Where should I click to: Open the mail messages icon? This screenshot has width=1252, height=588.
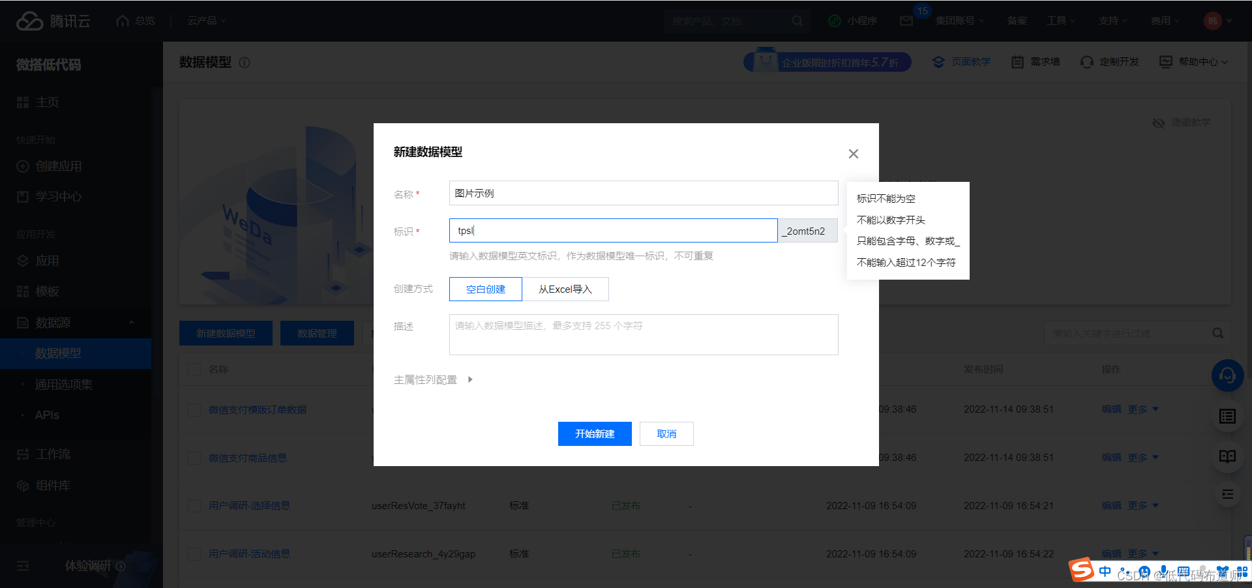click(x=906, y=21)
